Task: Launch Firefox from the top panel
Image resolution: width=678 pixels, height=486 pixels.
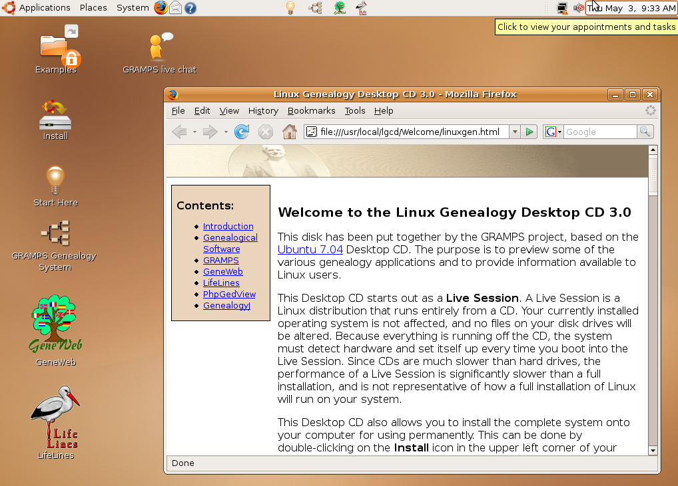Action: coord(161,8)
